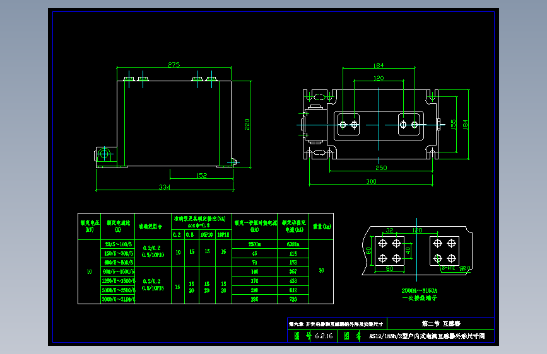Select the 600/5~1000/5 current ratio cell
The height and width of the screenshot is (354, 547).
(x=118, y=271)
